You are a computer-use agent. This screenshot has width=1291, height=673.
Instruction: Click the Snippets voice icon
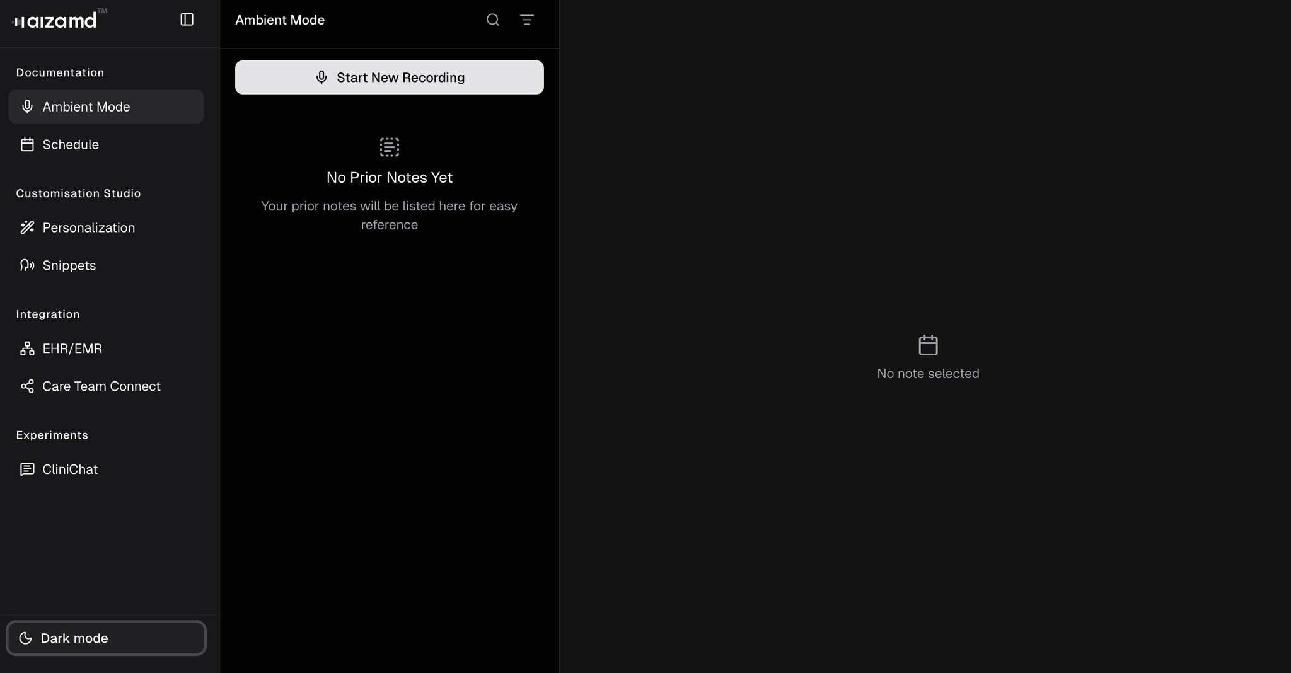pos(27,265)
